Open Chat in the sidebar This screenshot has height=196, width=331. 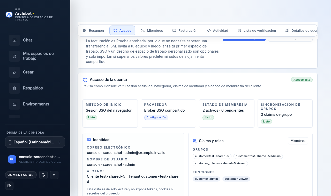pos(35,40)
